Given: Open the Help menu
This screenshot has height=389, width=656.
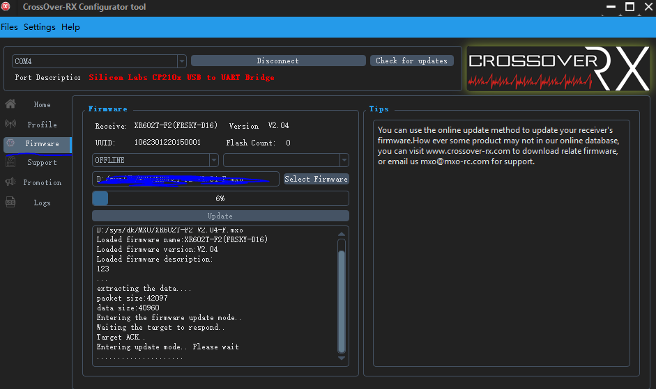Looking at the screenshot, I should pyautogui.click(x=70, y=26).
